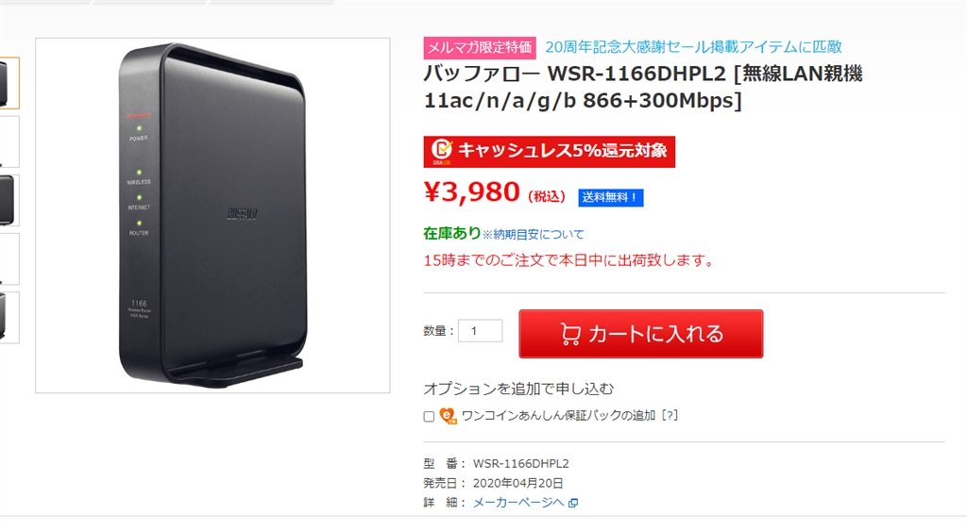Image resolution: width=967 pixels, height=531 pixels.
Task: Click the orange heart warranty pack icon
Action: click(x=449, y=417)
